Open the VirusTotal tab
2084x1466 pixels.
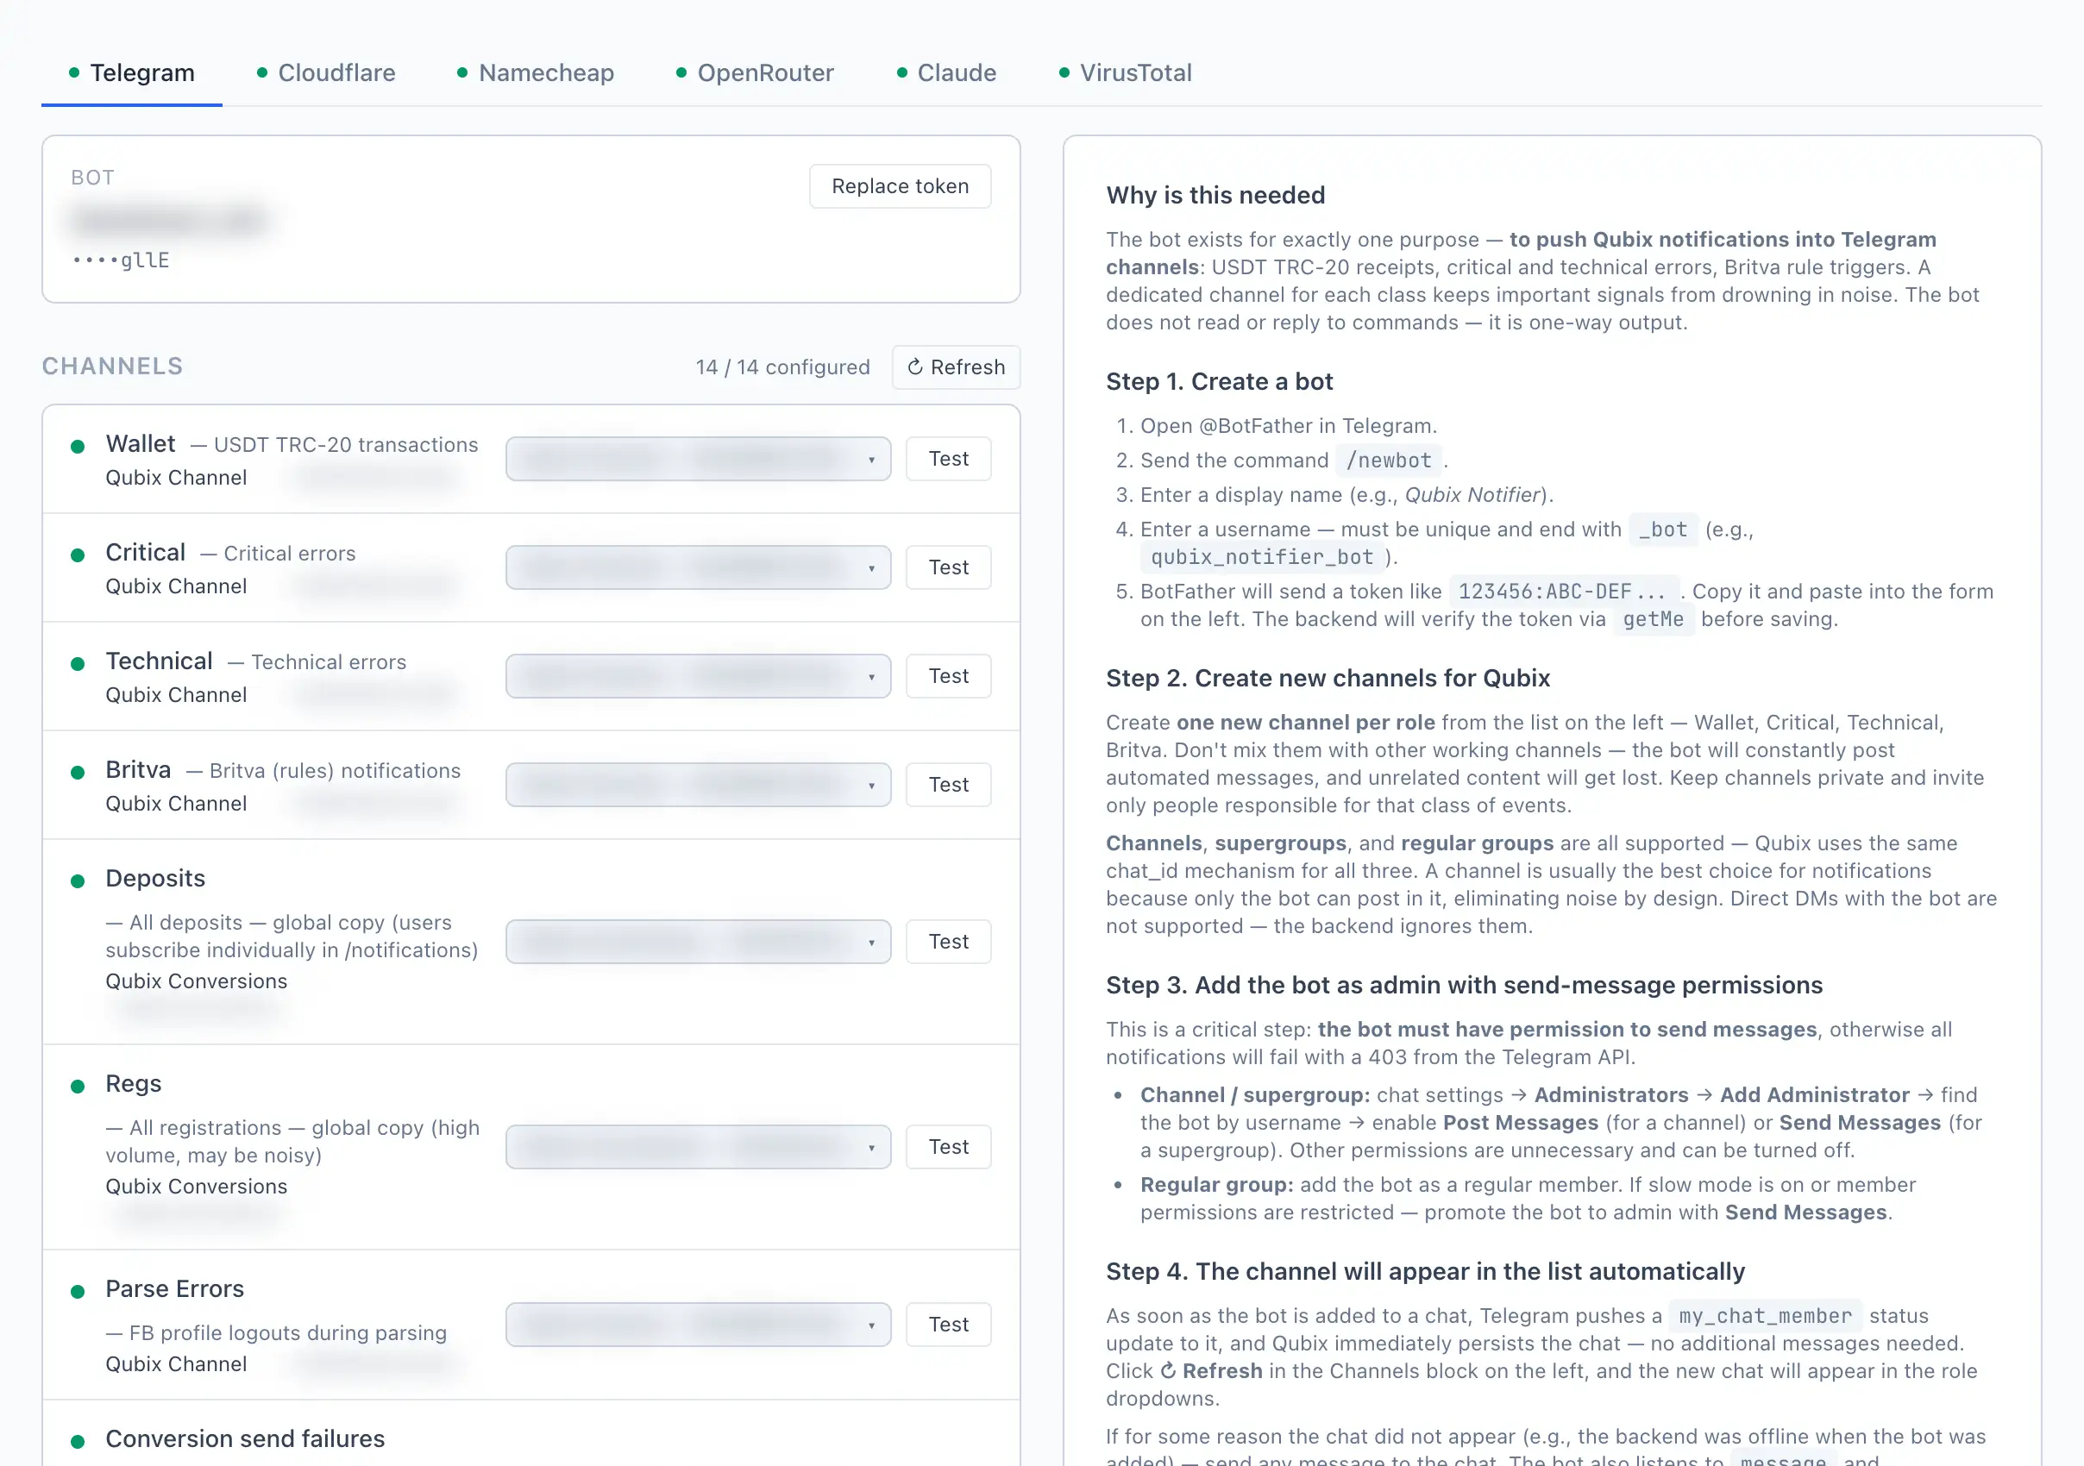click(x=1126, y=72)
